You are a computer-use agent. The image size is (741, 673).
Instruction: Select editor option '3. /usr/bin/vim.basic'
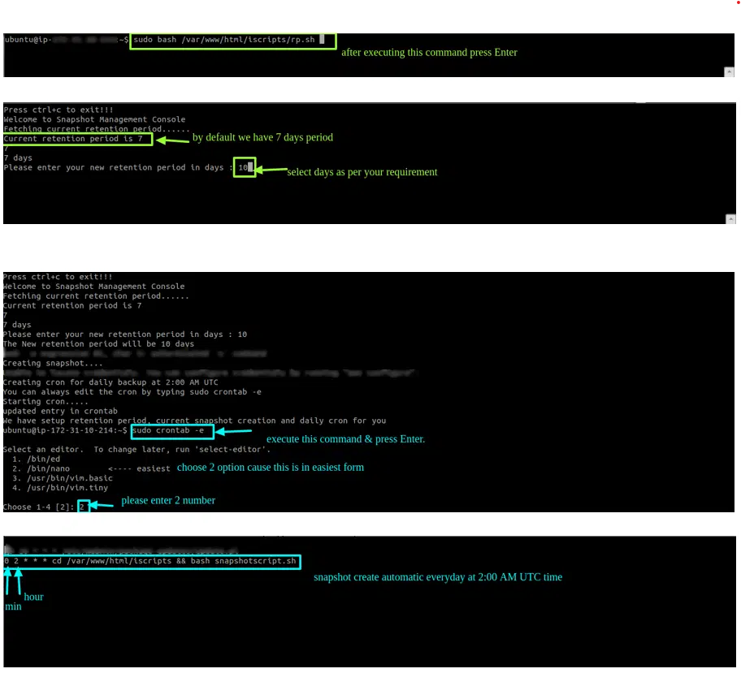pos(63,478)
